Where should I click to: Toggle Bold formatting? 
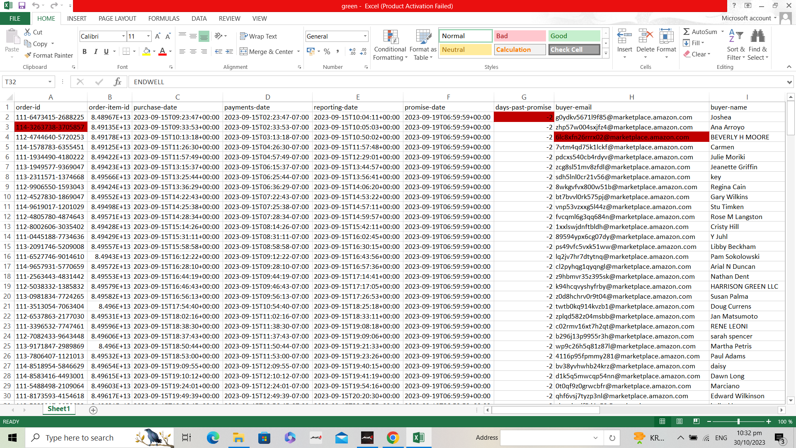coord(85,52)
